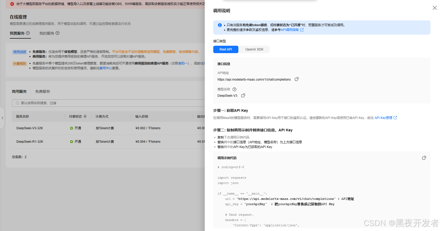Click the DeepSeek-V3-32K service name
This screenshot has height=231, width=440.
(30, 128)
